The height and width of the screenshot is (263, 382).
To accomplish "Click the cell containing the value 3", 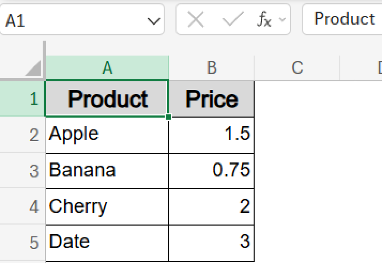I will click(x=212, y=242).
